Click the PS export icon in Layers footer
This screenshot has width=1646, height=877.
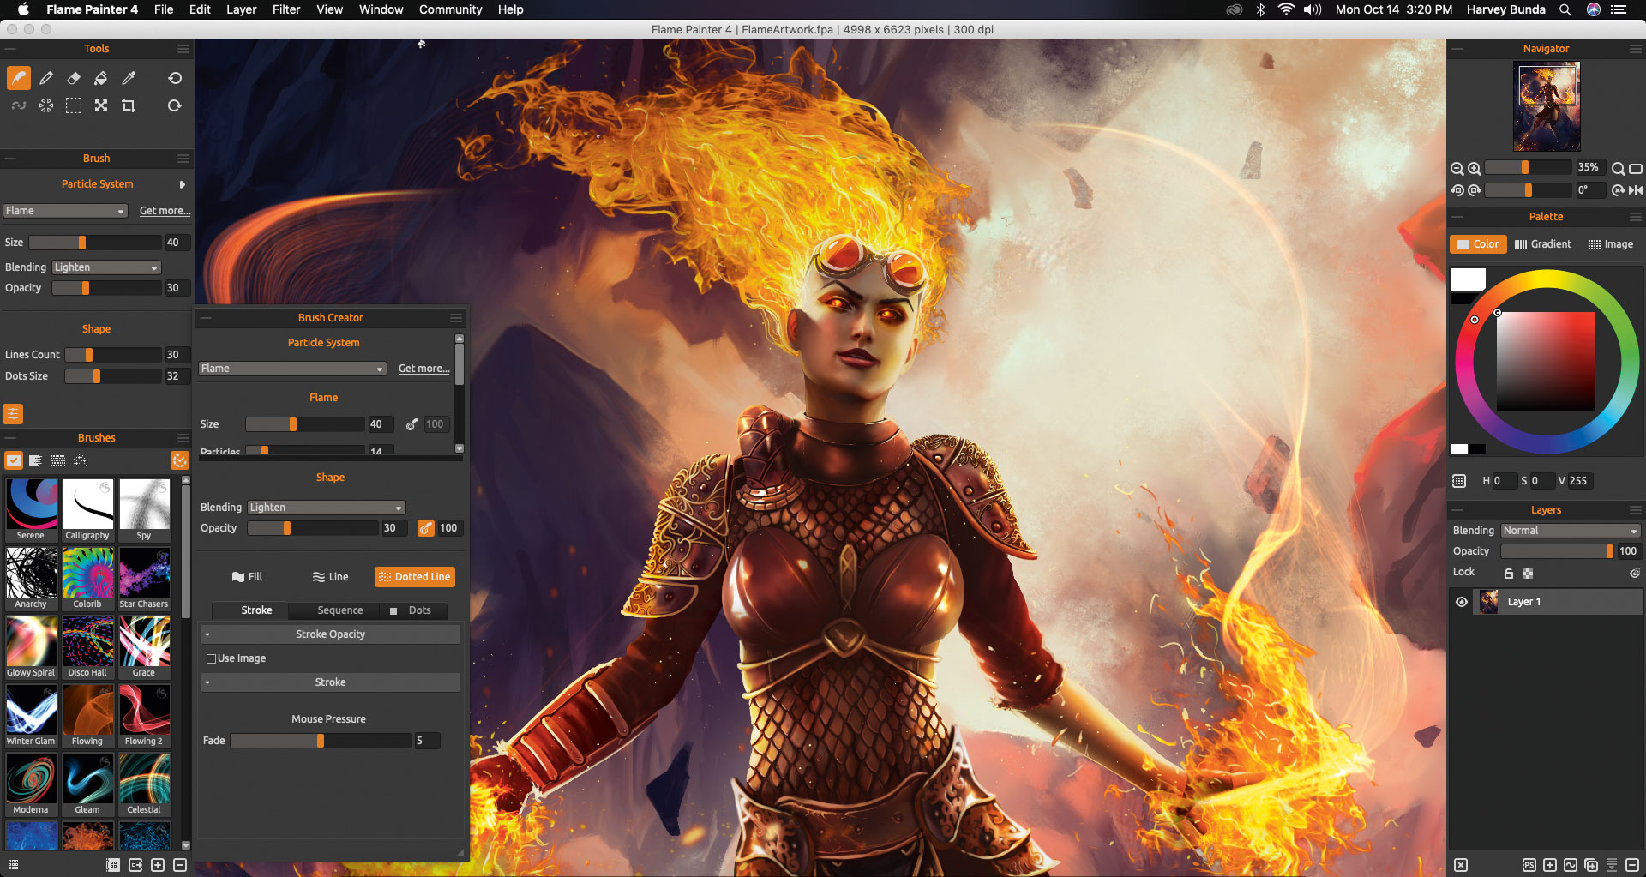(1529, 865)
